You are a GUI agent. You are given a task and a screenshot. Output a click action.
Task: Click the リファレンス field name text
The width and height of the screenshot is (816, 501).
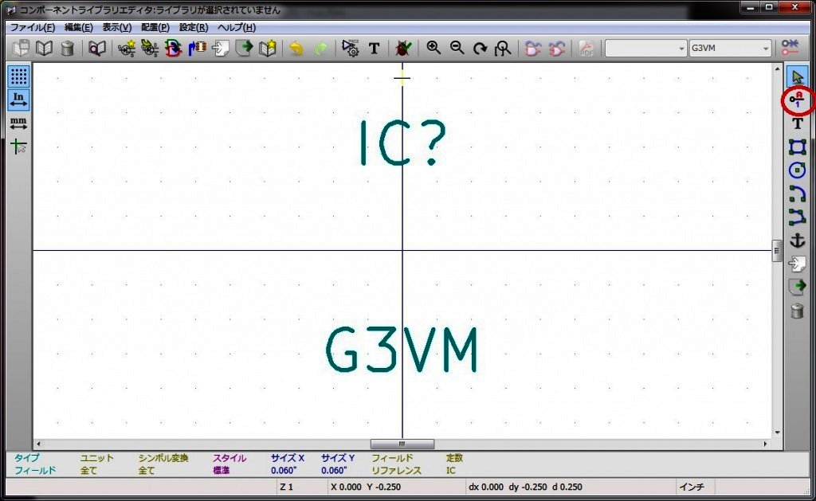pyautogui.click(x=396, y=470)
